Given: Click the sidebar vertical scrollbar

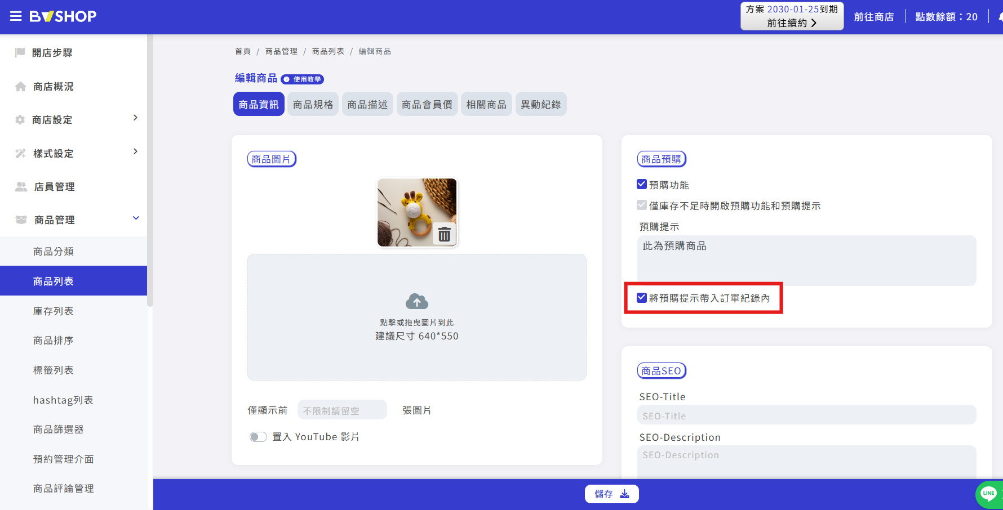Looking at the screenshot, I should tap(150, 171).
